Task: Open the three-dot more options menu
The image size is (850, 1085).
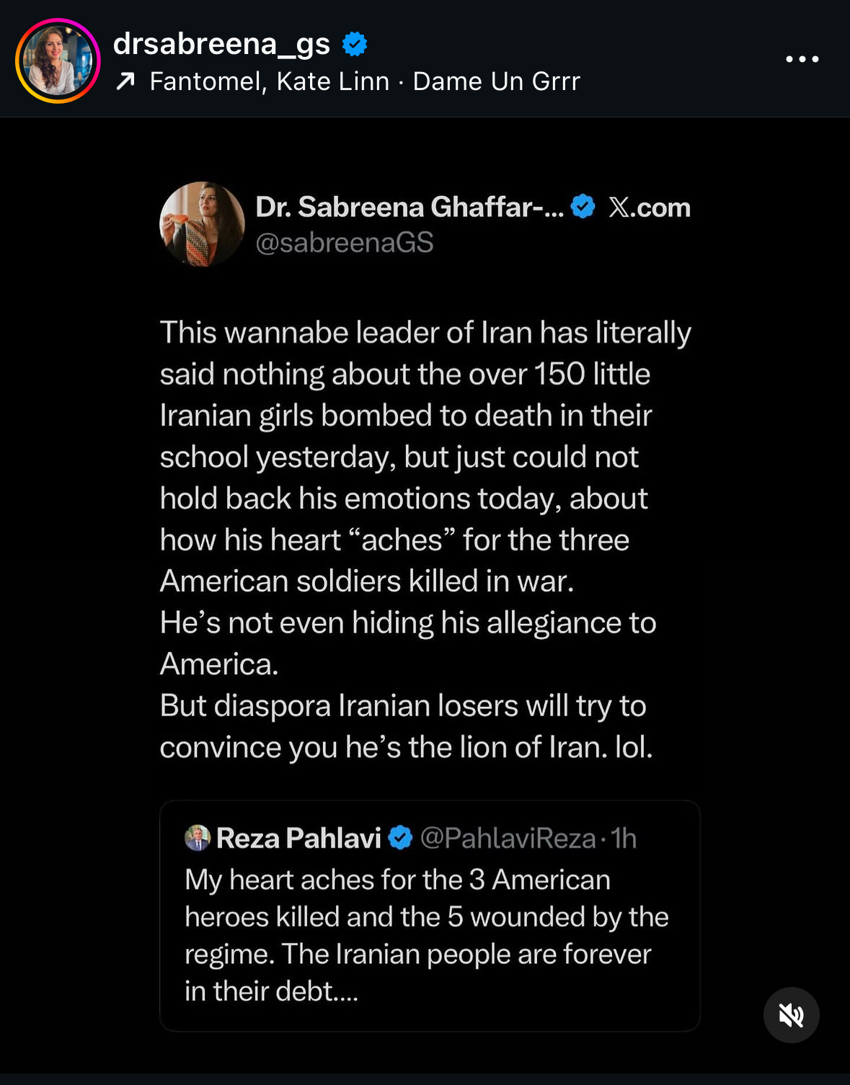Action: [x=802, y=59]
